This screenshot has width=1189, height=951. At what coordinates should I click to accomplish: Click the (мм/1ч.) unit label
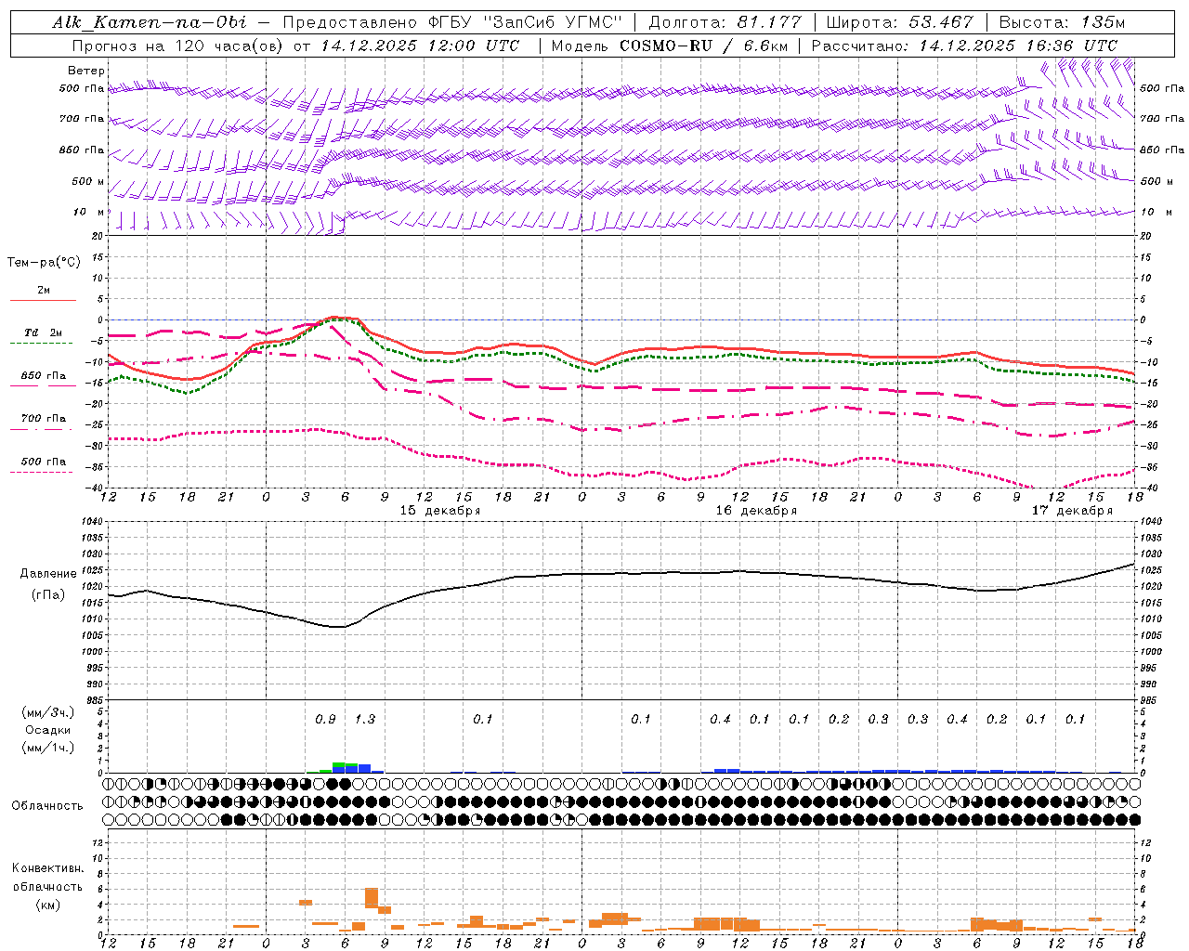pyautogui.click(x=47, y=748)
